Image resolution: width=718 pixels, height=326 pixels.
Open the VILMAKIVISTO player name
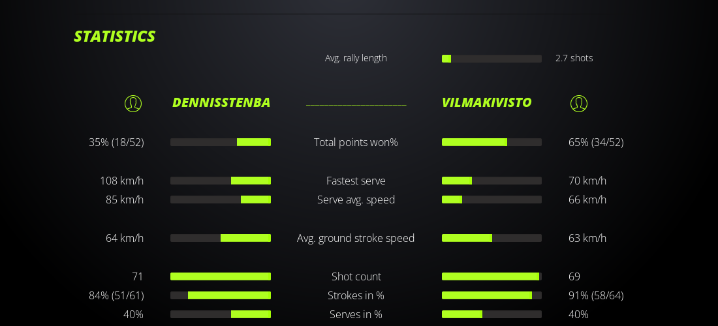pos(486,102)
